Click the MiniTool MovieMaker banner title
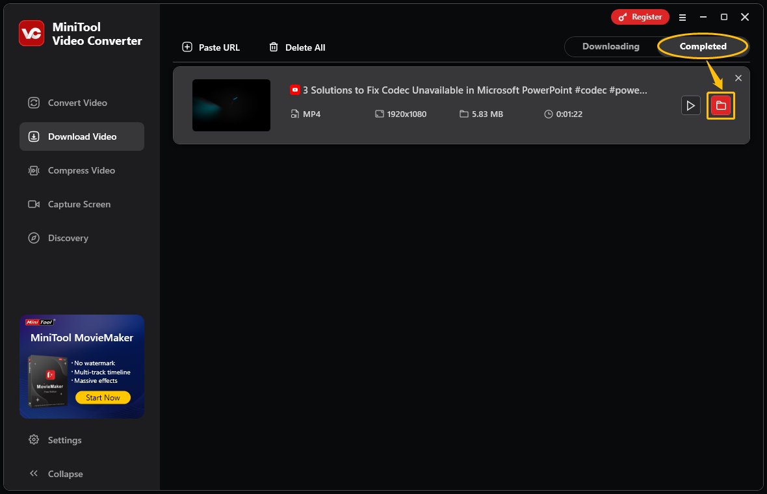The height and width of the screenshot is (494, 767). [x=82, y=337]
